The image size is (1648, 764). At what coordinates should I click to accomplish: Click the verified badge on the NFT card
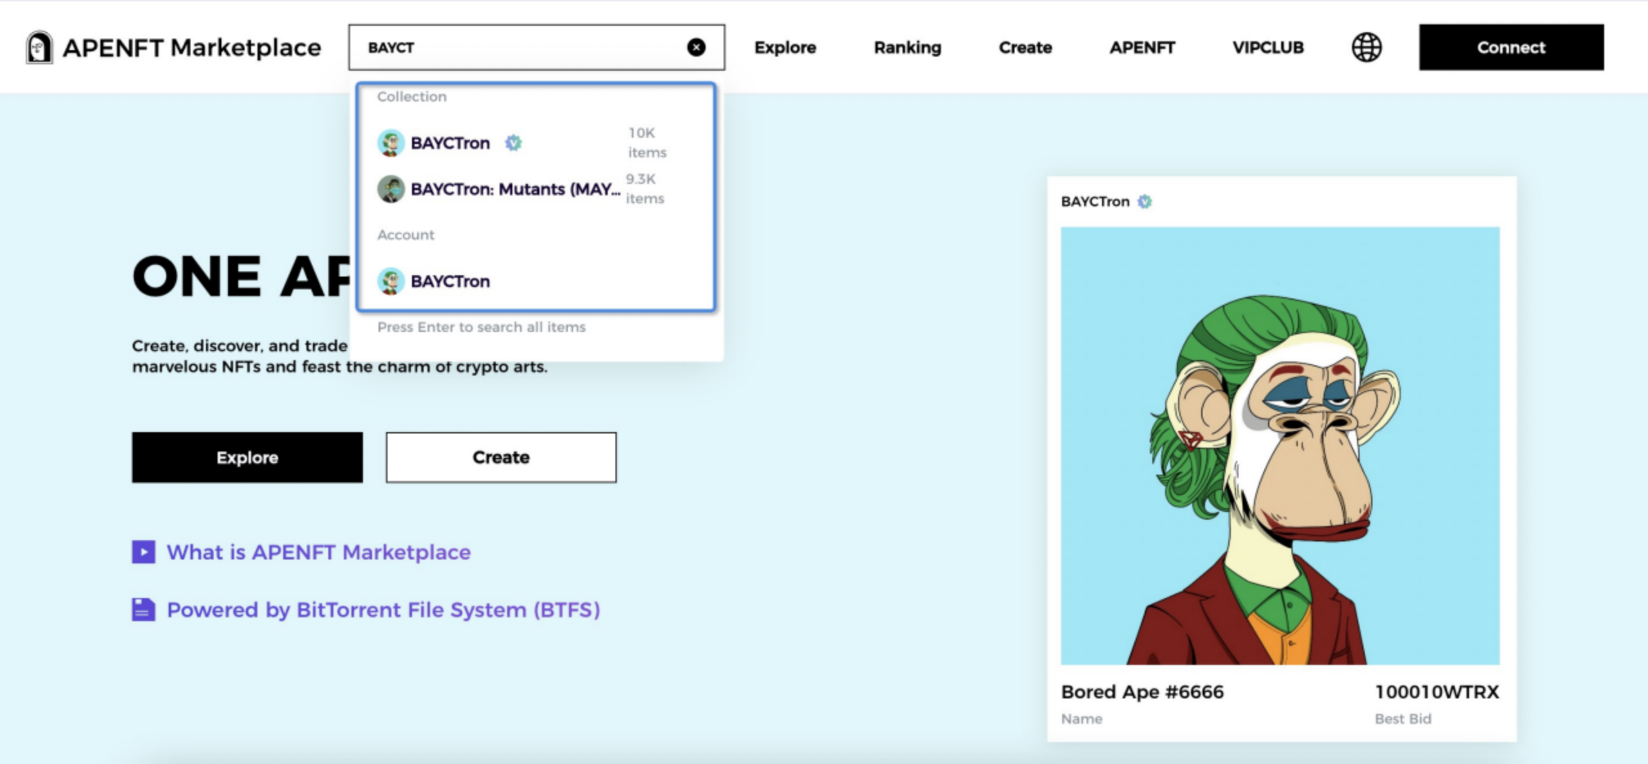click(1145, 201)
